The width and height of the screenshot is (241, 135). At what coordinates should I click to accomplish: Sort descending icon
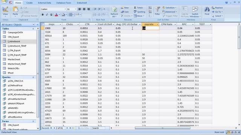coord(150,12)
